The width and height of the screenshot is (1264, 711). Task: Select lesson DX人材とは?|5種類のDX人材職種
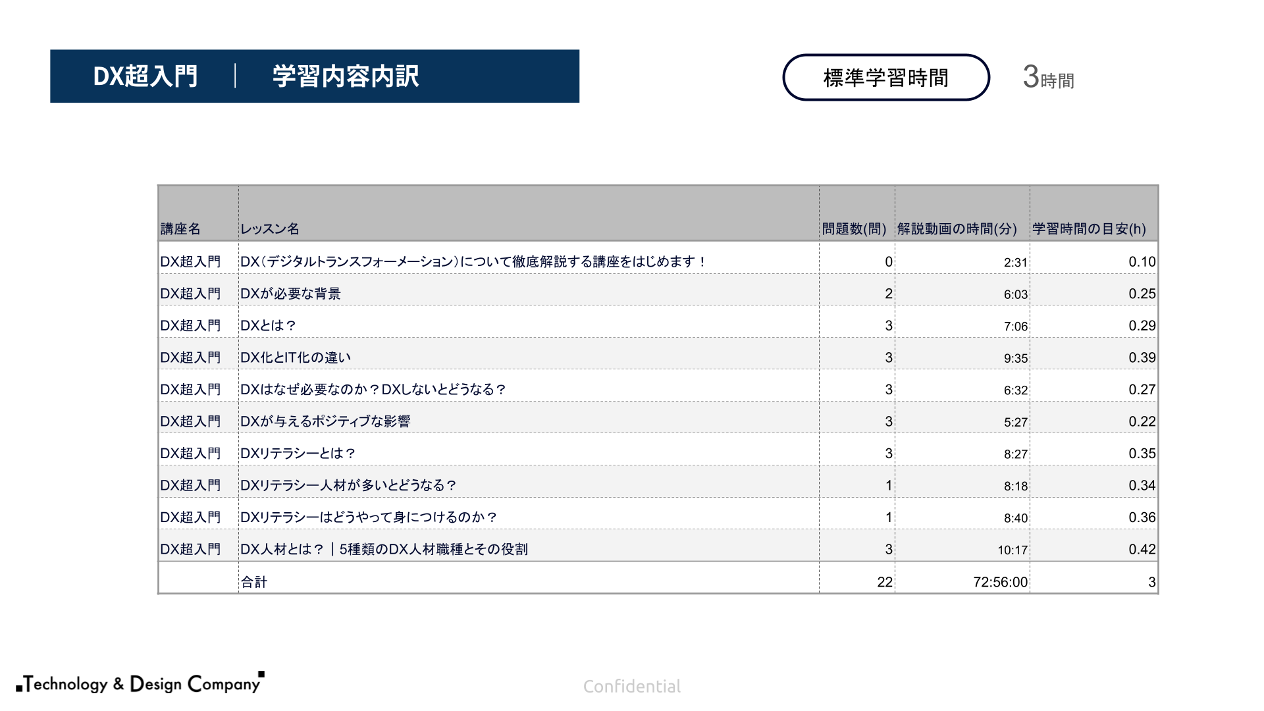[384, 549]
